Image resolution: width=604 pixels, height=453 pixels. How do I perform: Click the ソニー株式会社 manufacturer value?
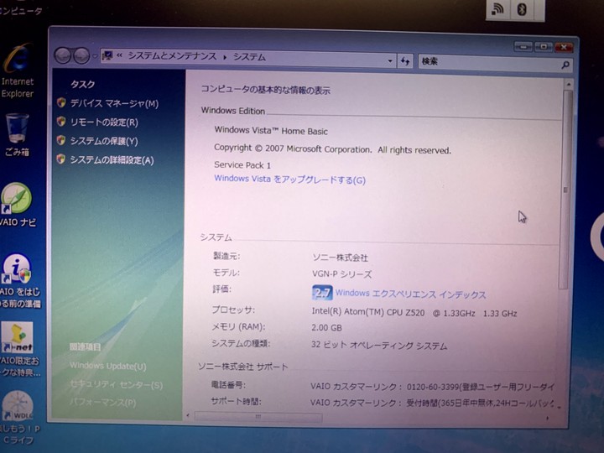coord(340,258)
